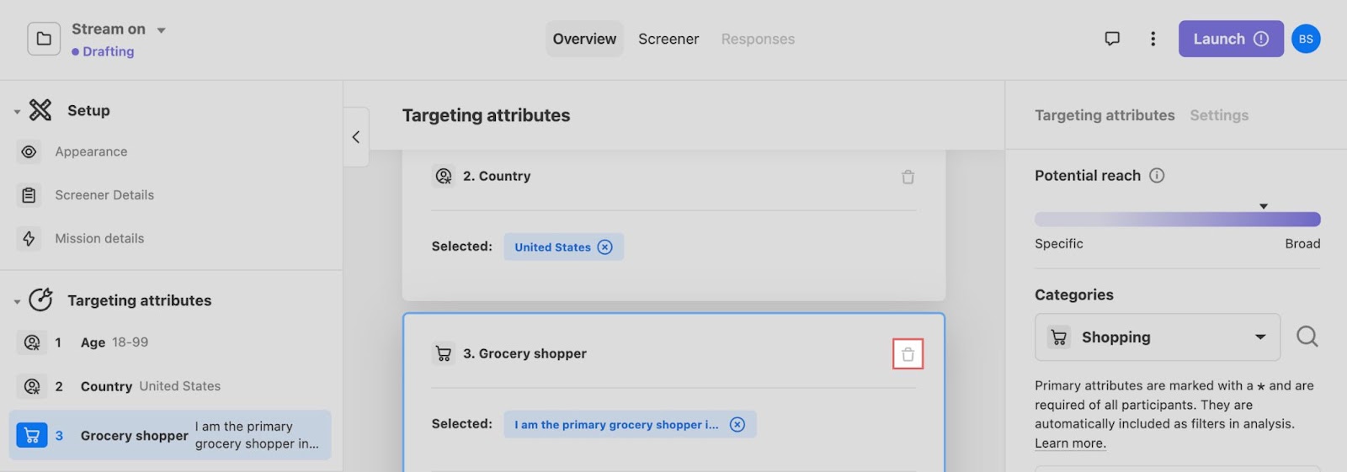The height and width of the screenshot is (472, 1347).
Task: Click the search magnifier beside Shopping category
Action: (1307, 337)
